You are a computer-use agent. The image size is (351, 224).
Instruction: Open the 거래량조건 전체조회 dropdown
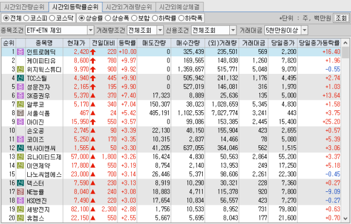pos(160,30)
